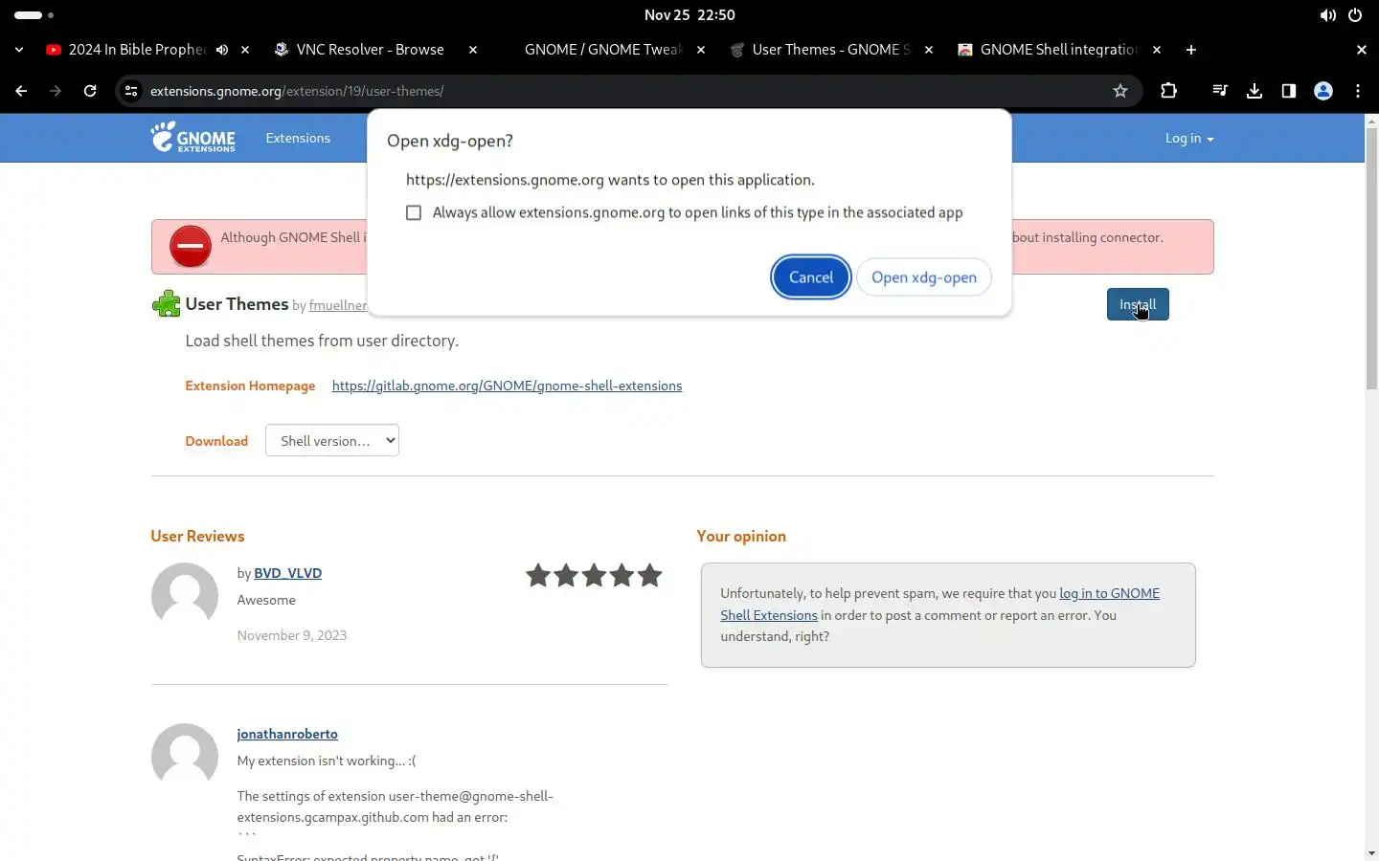Click the five-star rating of BVD_VLVD review

[x=594, y=575]
